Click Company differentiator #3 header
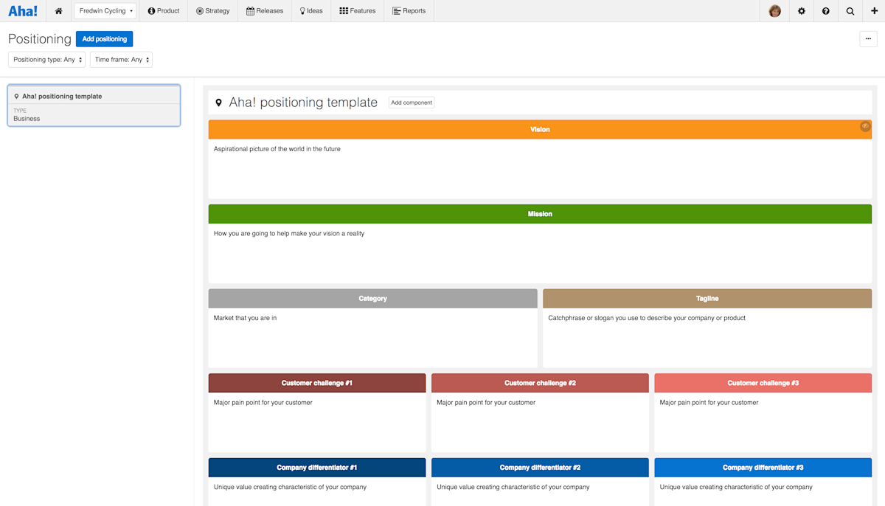The width and height of the screenshot is (885, 506). (x=763, y=468)
